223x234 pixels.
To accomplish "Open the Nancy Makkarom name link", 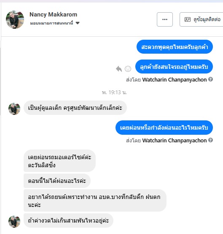I will [x=54, y=14].
